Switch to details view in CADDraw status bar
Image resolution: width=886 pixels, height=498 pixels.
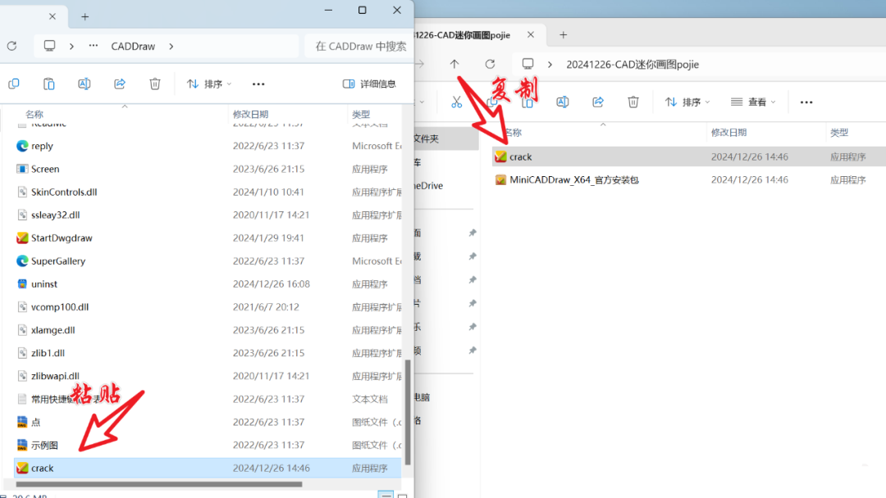(386, 495)
